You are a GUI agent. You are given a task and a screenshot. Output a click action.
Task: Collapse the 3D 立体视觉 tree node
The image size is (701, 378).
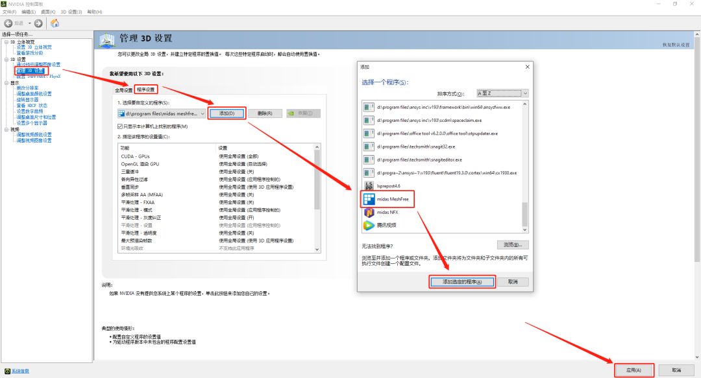click(x=6, y=42)
